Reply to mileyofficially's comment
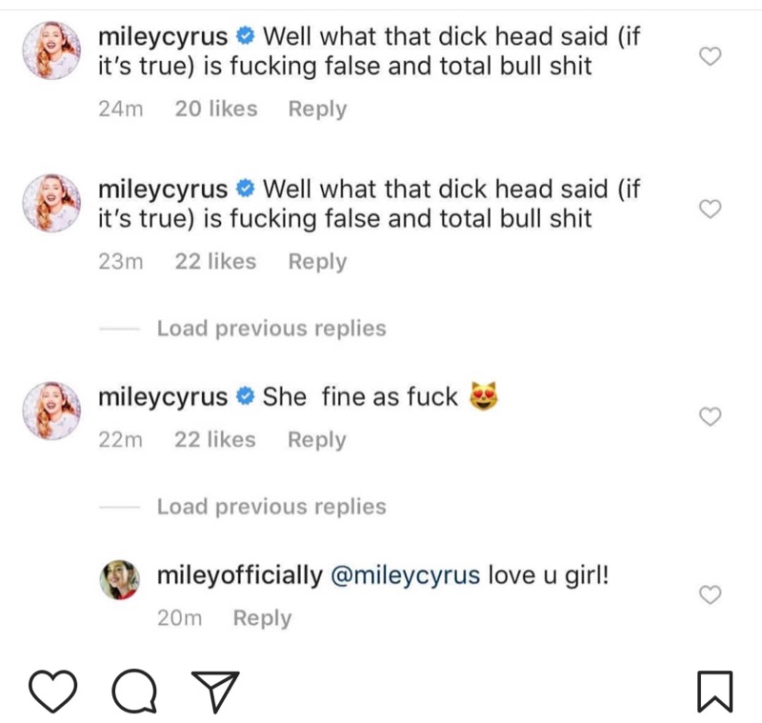This screenshot has height=723, width=762. click(x=262, y=618)
